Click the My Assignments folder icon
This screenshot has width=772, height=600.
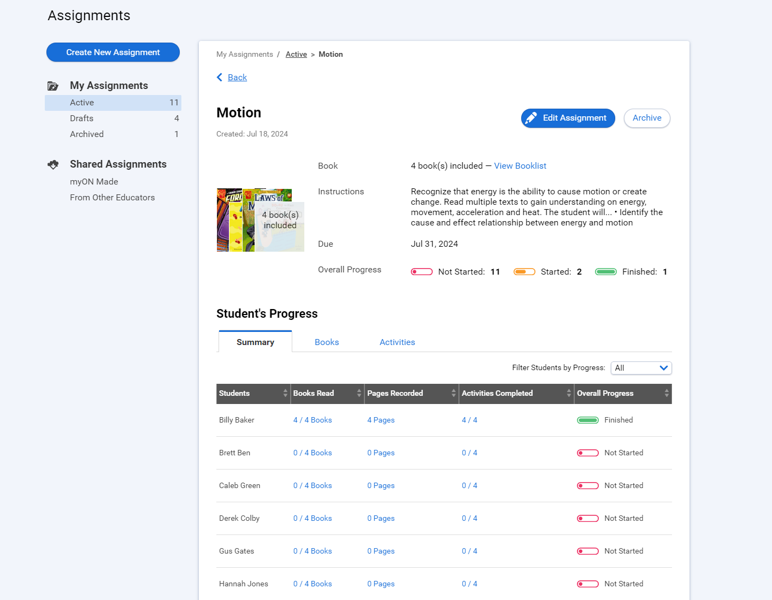click(53, 86)
